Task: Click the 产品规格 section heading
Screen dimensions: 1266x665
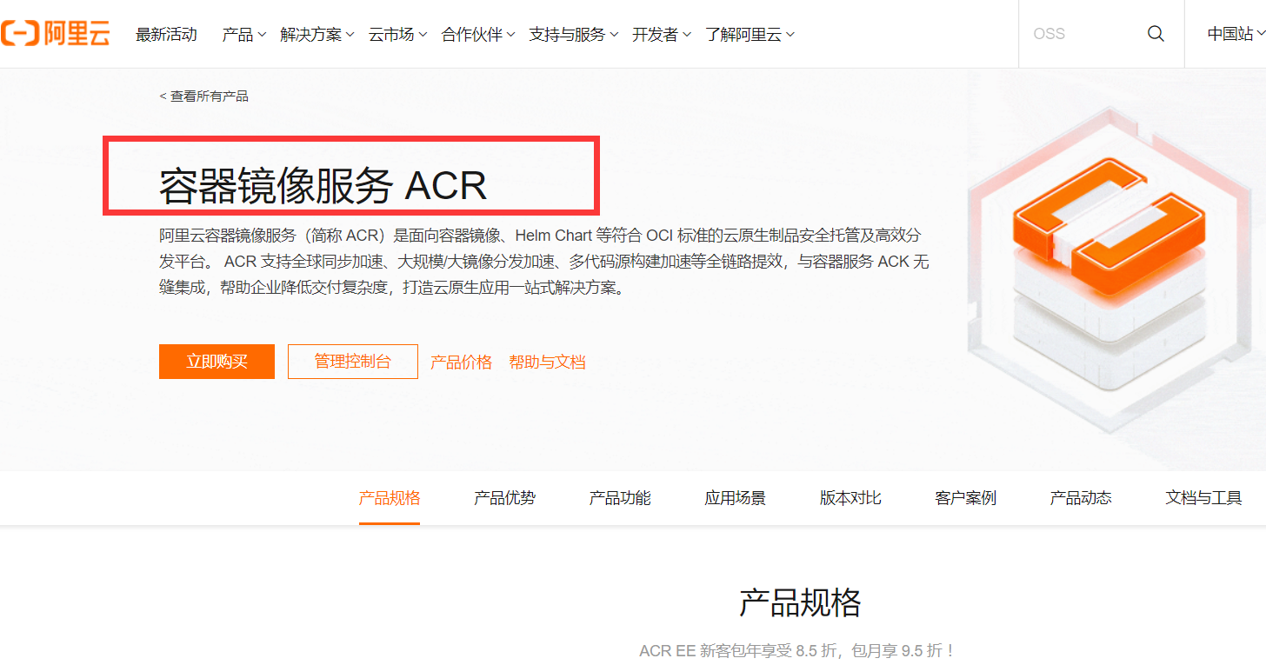Action: [800, 602]
